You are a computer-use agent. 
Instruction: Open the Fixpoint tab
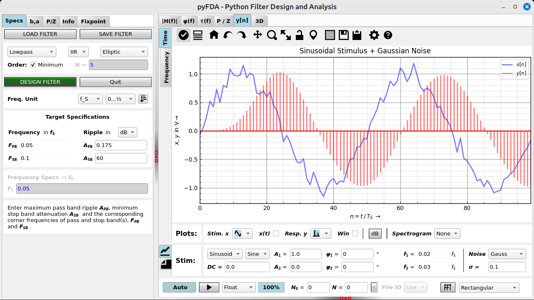pyautogui.click(x=93, y=21)
